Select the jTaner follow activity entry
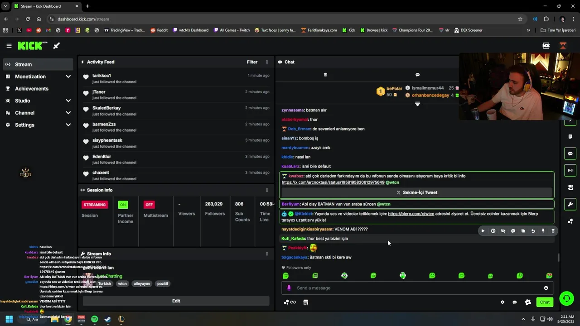The height and width of the screenshot is (326, 580). click(176, 95)
